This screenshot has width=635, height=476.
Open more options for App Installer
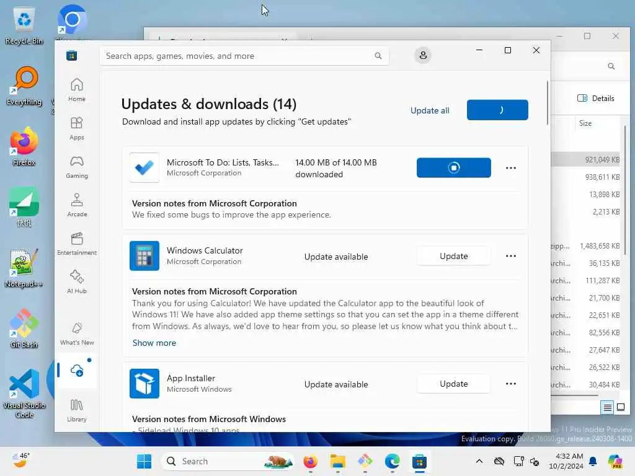tap(511, 384)
